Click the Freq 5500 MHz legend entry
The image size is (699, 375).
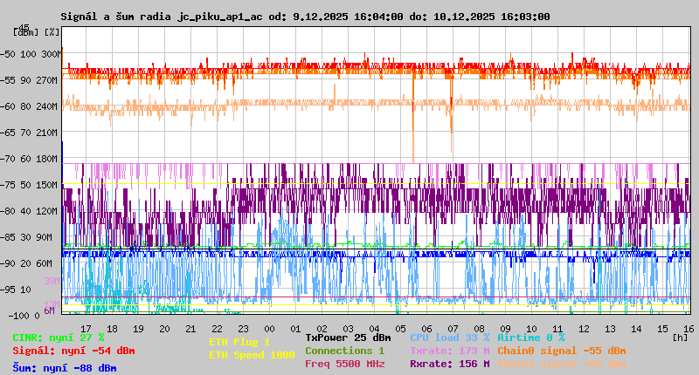pos(344,364)
